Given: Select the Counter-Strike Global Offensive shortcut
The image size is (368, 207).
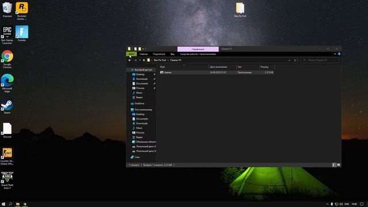Looking at the screenshot, I should [7, 156].
